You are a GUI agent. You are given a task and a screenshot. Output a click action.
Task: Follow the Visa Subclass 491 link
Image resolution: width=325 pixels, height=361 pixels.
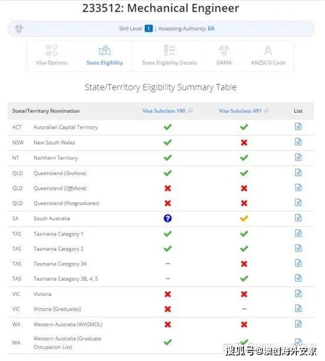[x=240, y=111]
